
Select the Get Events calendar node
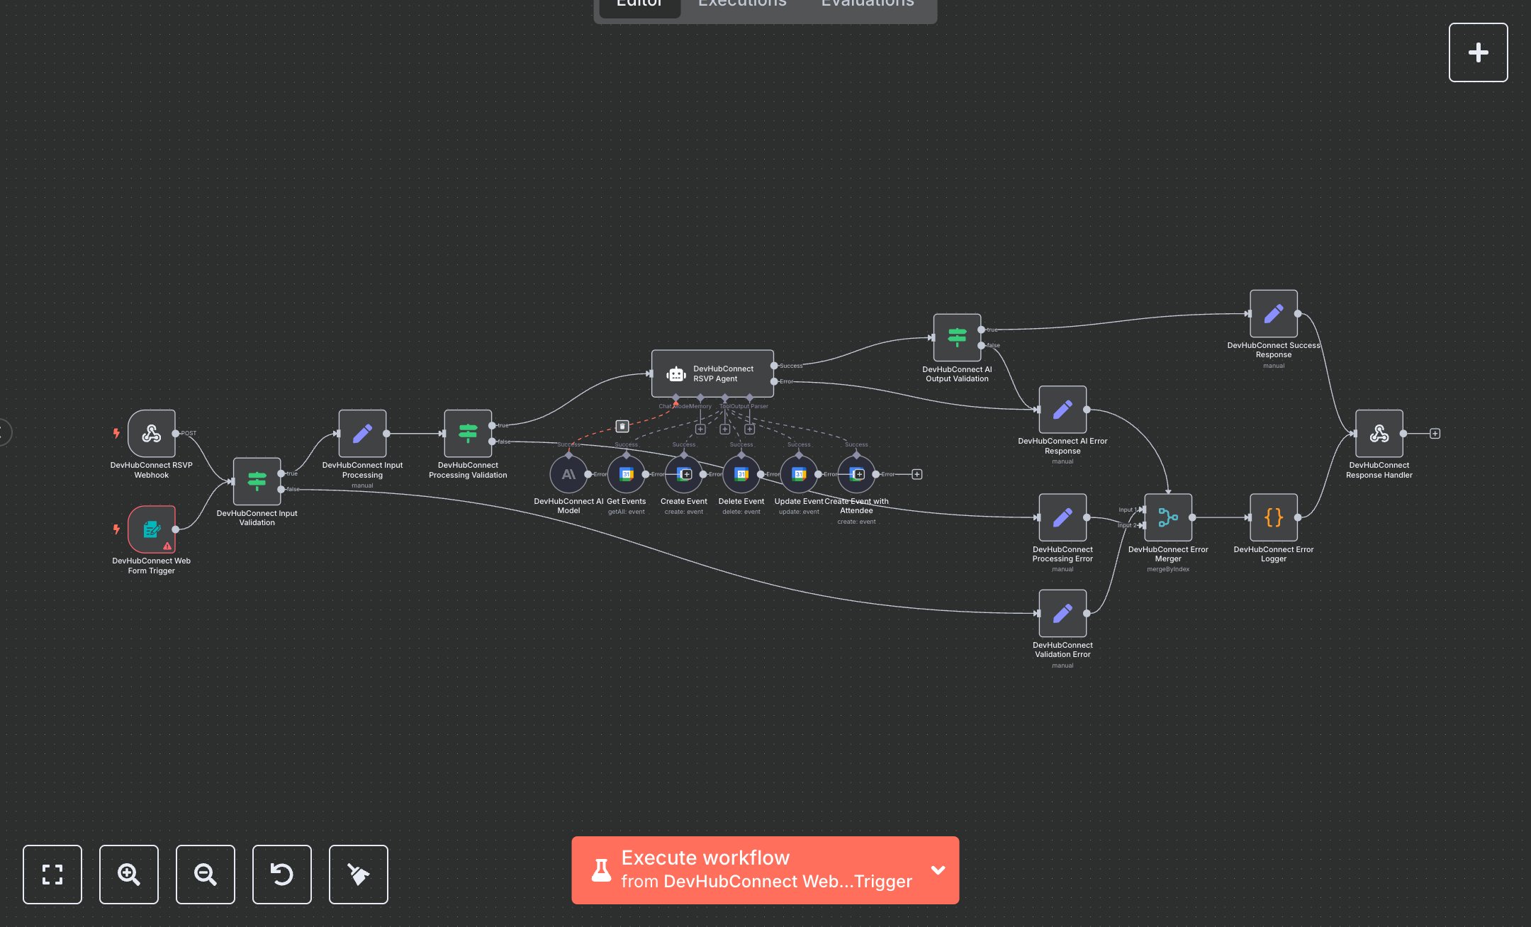(626, 474)
